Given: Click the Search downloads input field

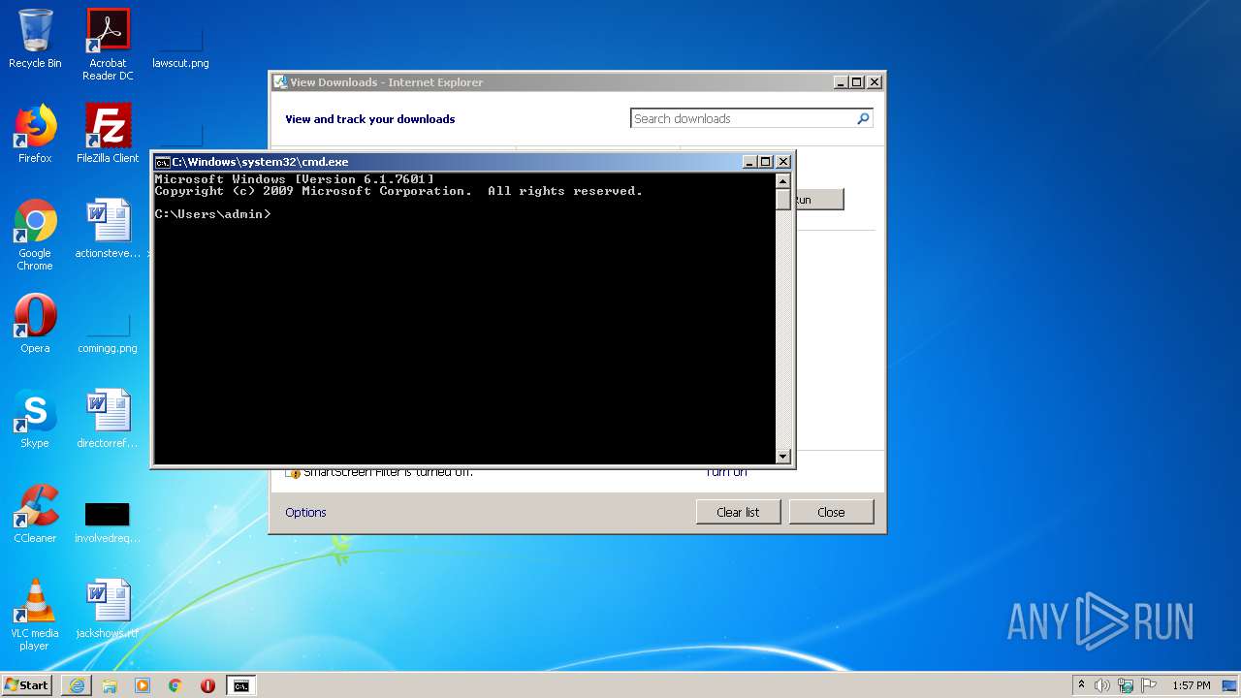Looking at the screenshot, I should (742, 118).
